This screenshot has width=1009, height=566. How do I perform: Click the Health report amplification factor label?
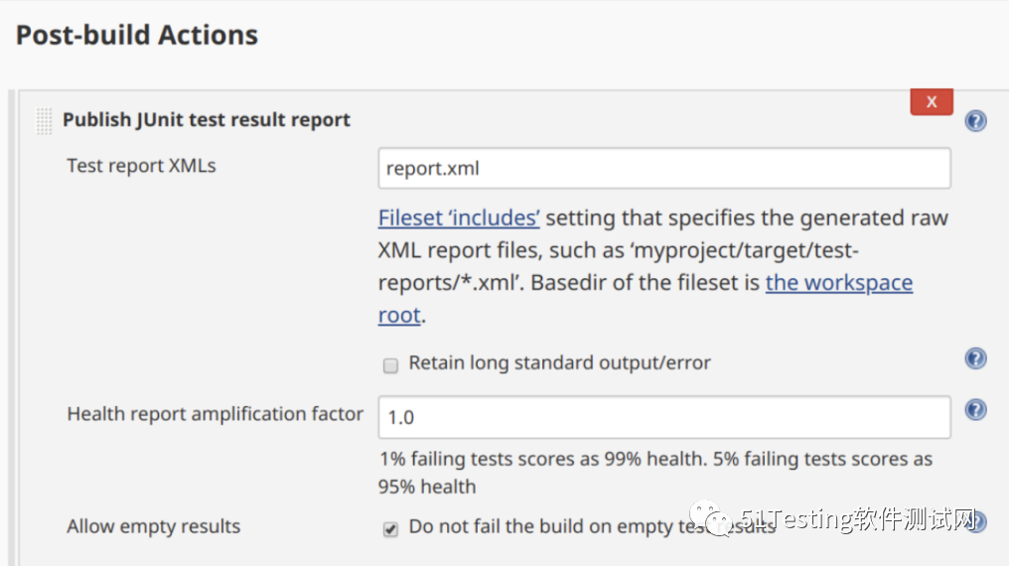coord(215,414)
